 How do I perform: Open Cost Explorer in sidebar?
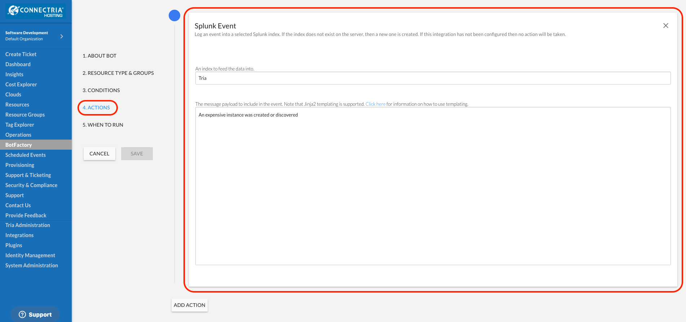(x=21, y=85)
